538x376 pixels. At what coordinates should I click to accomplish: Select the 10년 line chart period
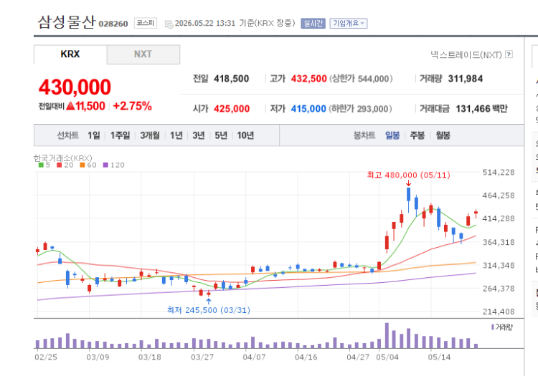(245, 135)
